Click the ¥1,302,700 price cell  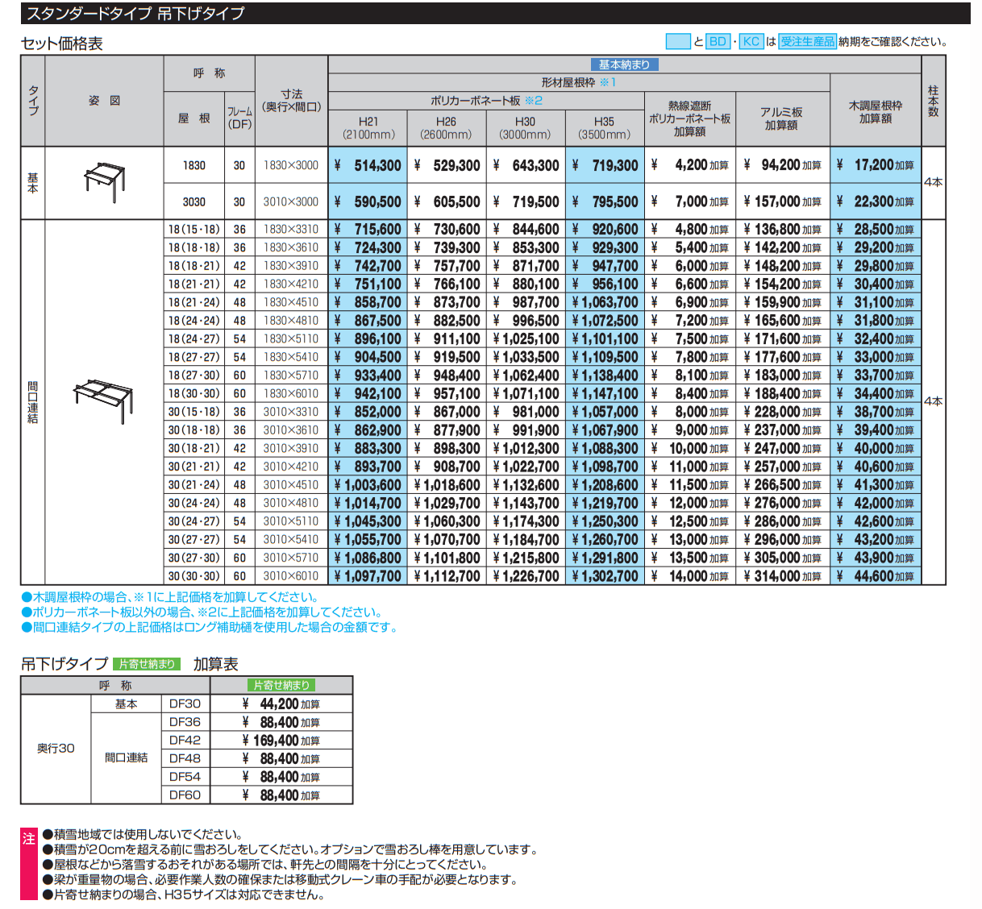click(605, 576)
